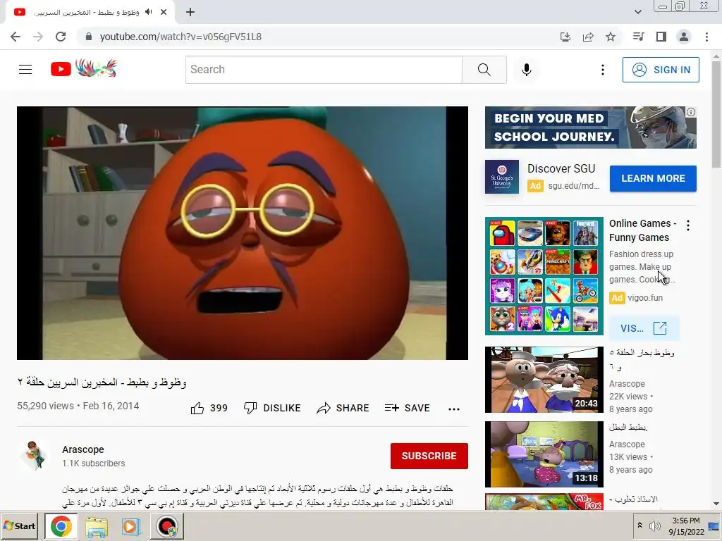Click the Search input field
Screen dimensions: 722x541
click(x=324, y=70)
